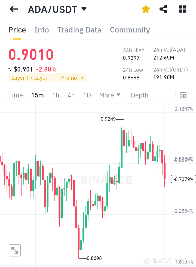Viewport: 196px width, 267px height.
Task: Open the trading pair dropdown arrow
Action: pos(84,9)
